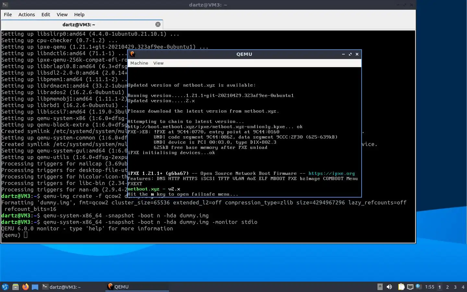The width and height of the screenshot is (467, 292).
Task: Click the 'netboot.xyz - v2.x' line in QEMU
Action: [x=154, y=189]
